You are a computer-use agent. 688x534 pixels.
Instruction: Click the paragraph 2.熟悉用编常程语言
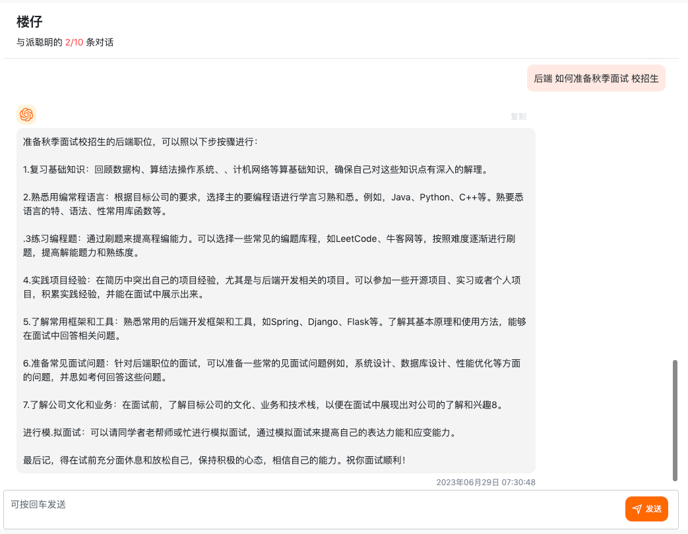[x=273, y=204]
